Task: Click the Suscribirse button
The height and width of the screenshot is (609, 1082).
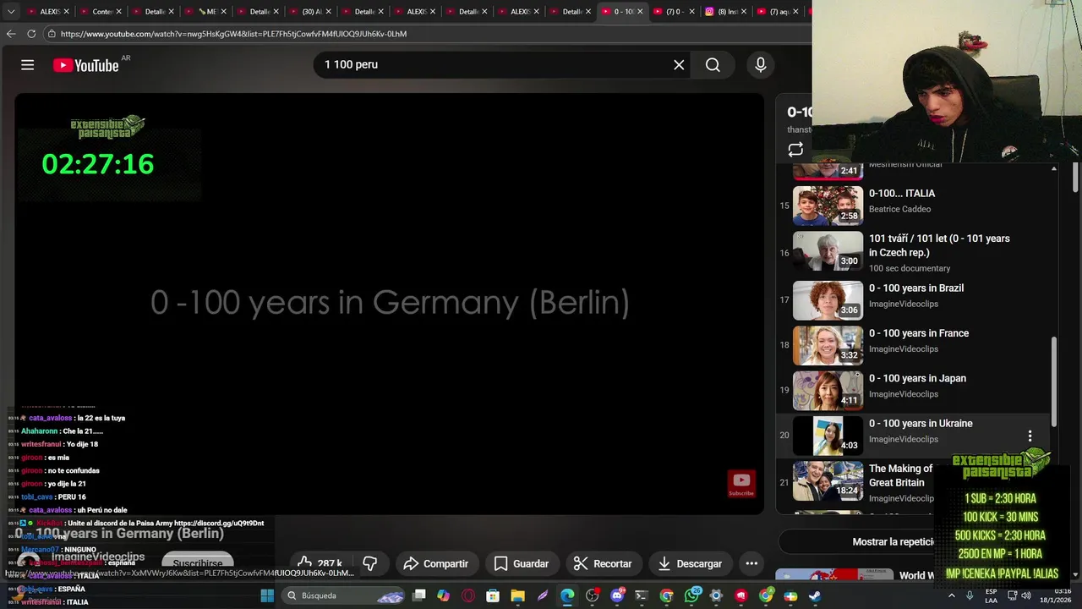Action: (x=197, y=563)
